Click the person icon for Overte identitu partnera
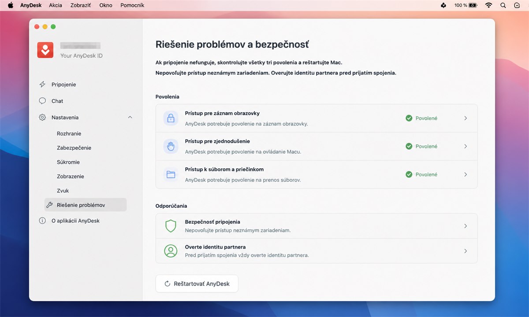529x317 pixels. [x=171, y=251]
